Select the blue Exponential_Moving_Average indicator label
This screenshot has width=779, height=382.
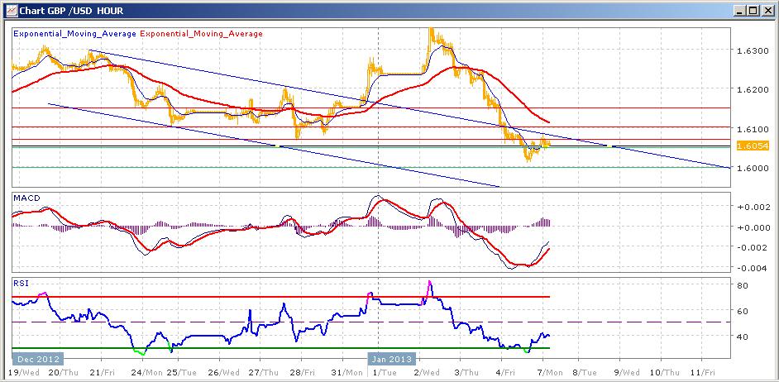tap(74, 34)
